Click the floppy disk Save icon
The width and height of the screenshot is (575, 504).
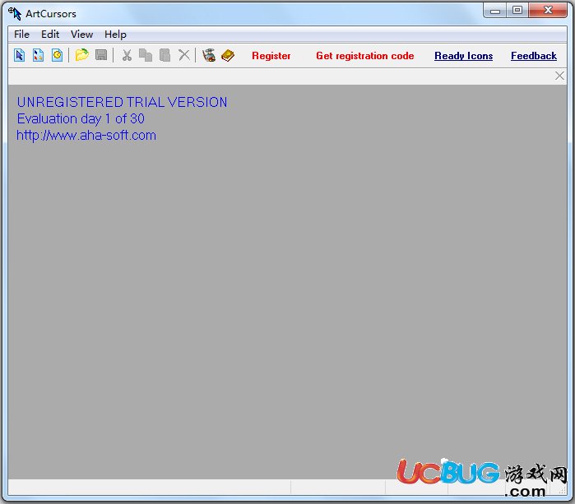point(101,55)
